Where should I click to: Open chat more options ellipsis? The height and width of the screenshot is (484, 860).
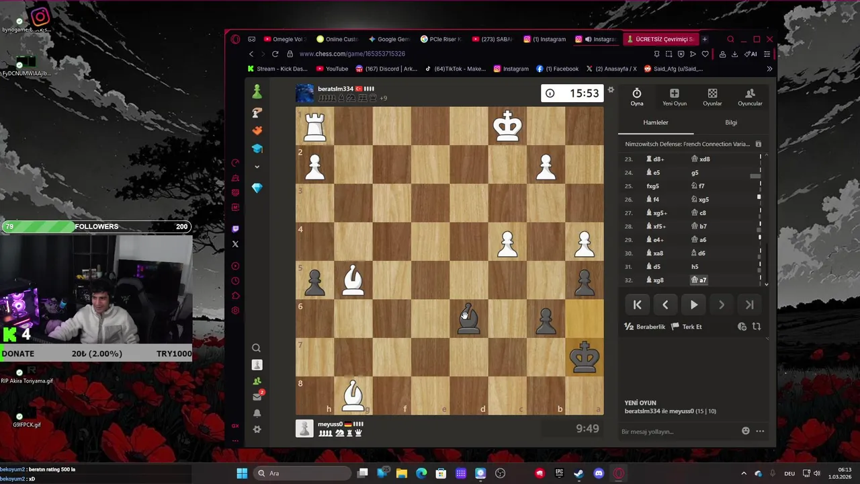tap(760, 431)
